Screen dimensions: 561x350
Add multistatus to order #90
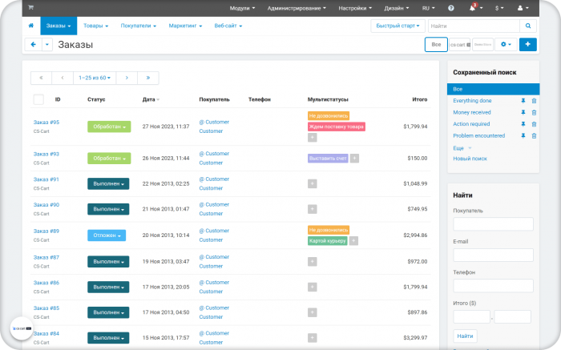[x=312, y=209]
